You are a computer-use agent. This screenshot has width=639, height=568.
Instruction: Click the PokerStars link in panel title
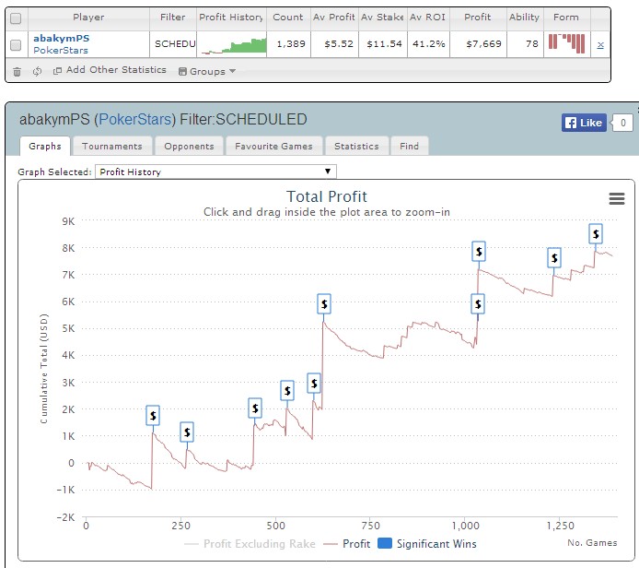(x=135, y=120)
